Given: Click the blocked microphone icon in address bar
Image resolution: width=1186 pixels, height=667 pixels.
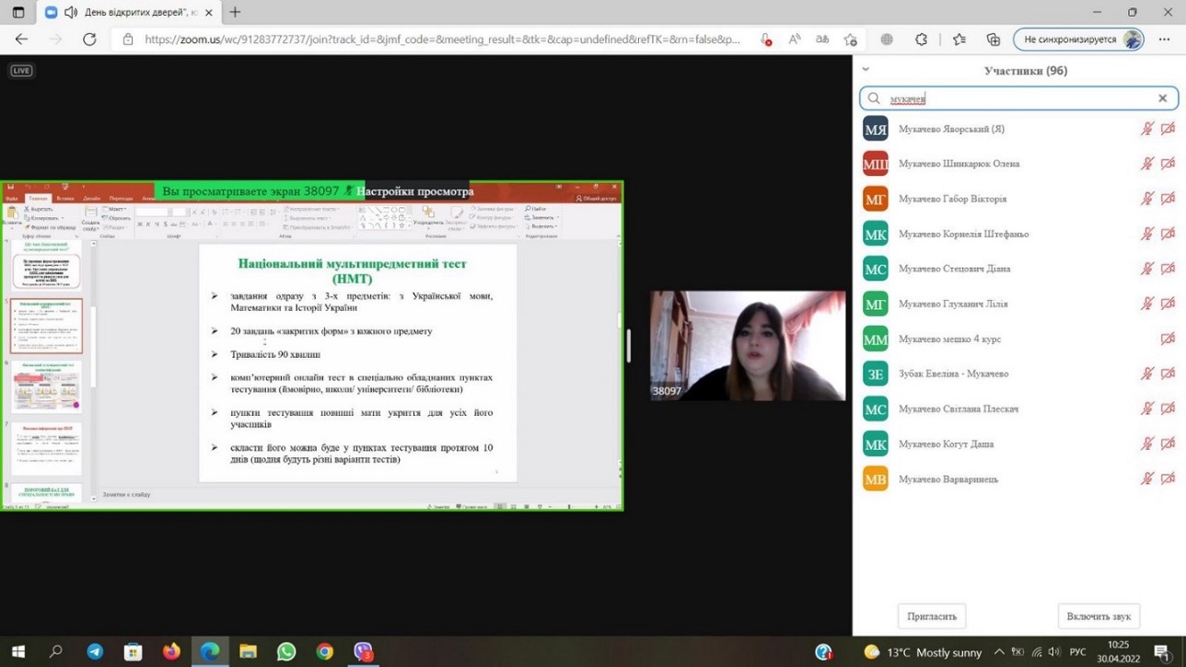Looking at the screenshot, I should pos(766,40).
